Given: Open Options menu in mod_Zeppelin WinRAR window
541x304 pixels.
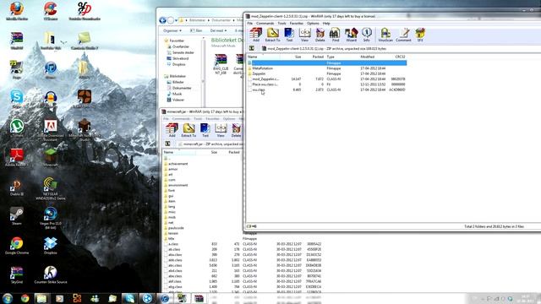Looking at the screenshot, I should pyautogui.click(x=313, y=24).
